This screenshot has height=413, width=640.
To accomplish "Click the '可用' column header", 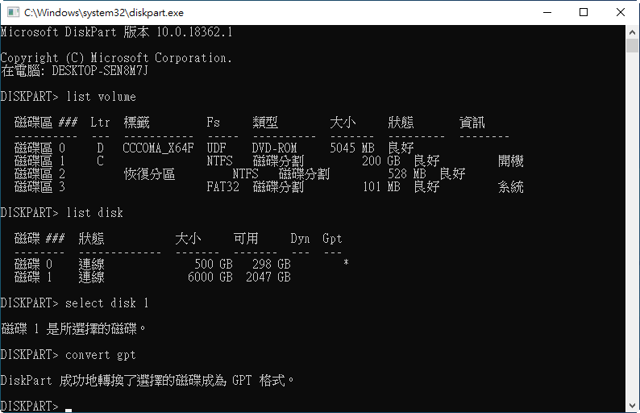I will pos(246,238).
